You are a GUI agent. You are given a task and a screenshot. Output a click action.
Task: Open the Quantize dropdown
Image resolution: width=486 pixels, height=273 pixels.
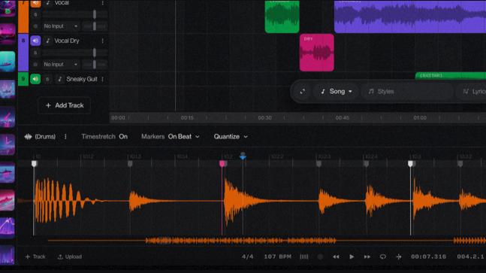(x=231, y=137)
